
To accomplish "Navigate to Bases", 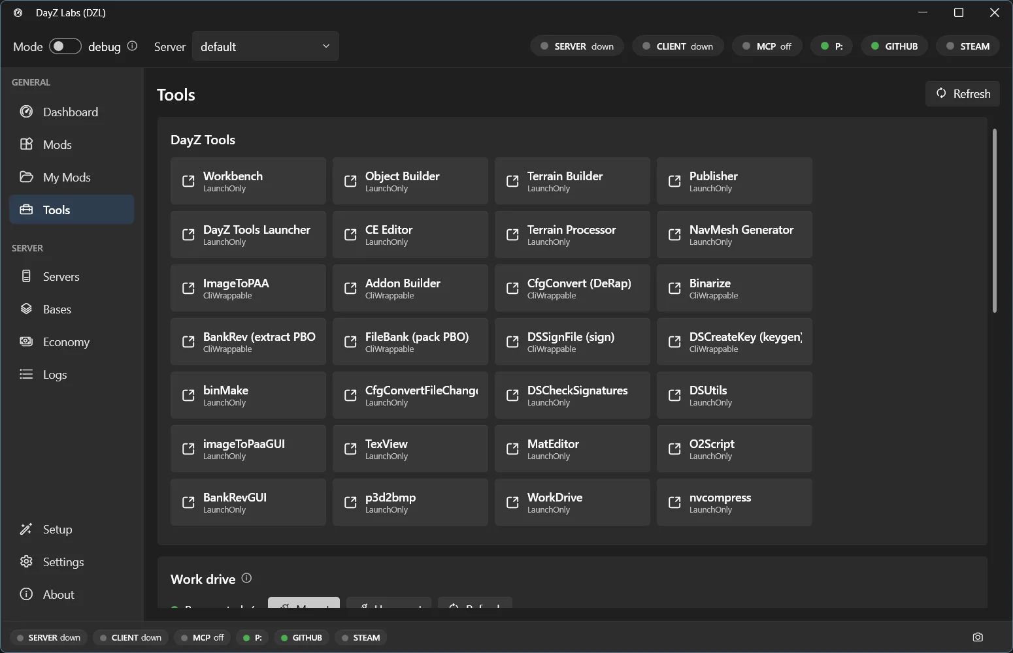I will pos(71,309).
